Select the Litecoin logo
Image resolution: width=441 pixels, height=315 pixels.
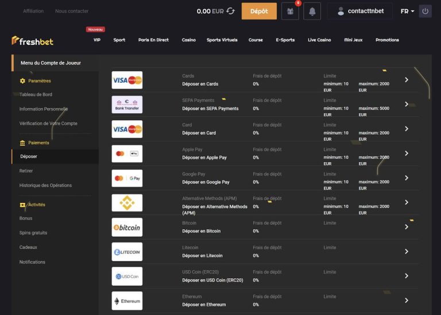pos(127,252)
